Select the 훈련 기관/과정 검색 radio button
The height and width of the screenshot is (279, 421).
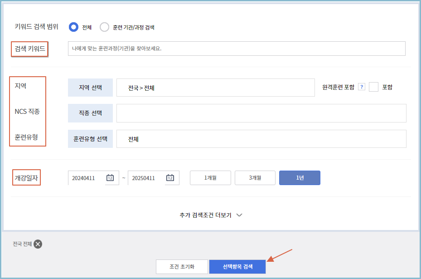105,27
